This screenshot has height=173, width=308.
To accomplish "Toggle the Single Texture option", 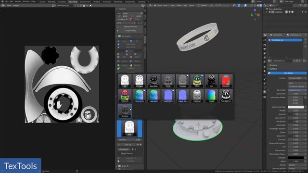I will tap(127, 153).
